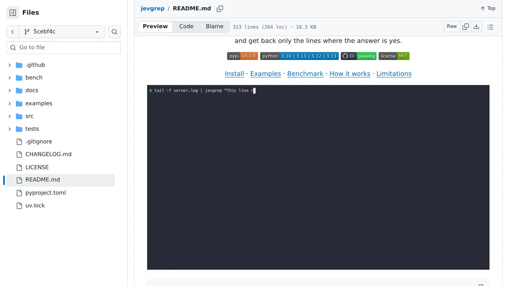Go back with the left arrow button
509x286 pixels.
click(x=12, y=32)
